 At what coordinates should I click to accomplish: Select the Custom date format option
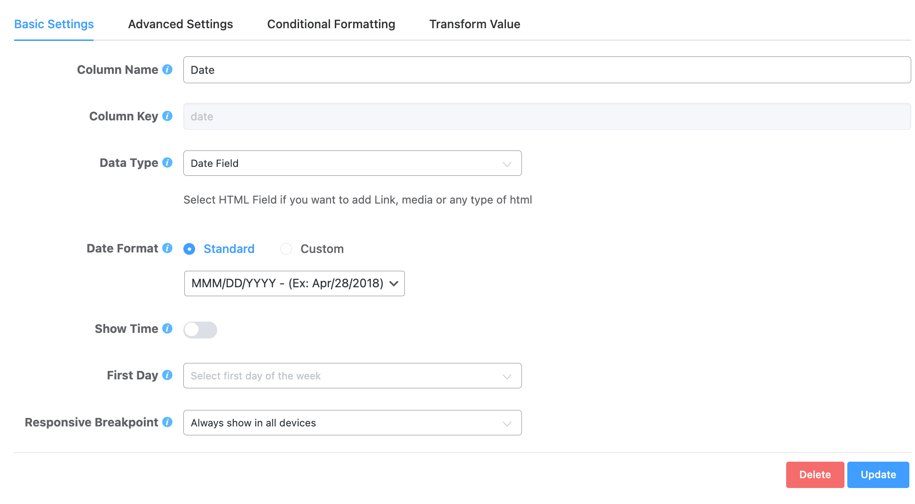coord(286,249)
